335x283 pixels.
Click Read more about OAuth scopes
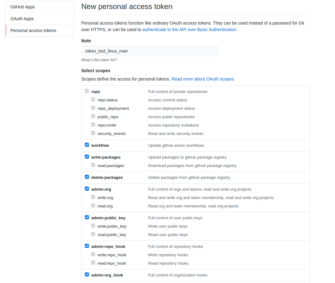tap(203, 79)
